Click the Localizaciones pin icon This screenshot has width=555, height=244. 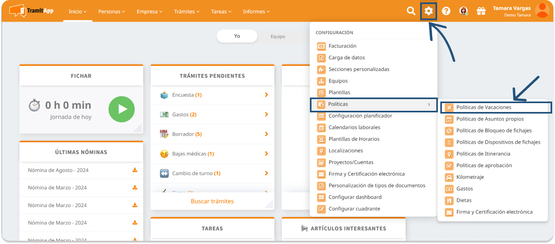click(321, 150)
